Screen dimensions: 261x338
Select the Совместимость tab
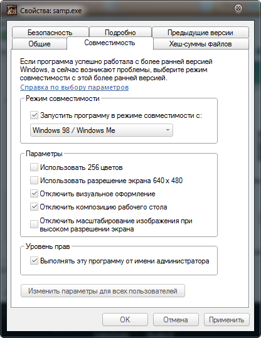(110, 43)
